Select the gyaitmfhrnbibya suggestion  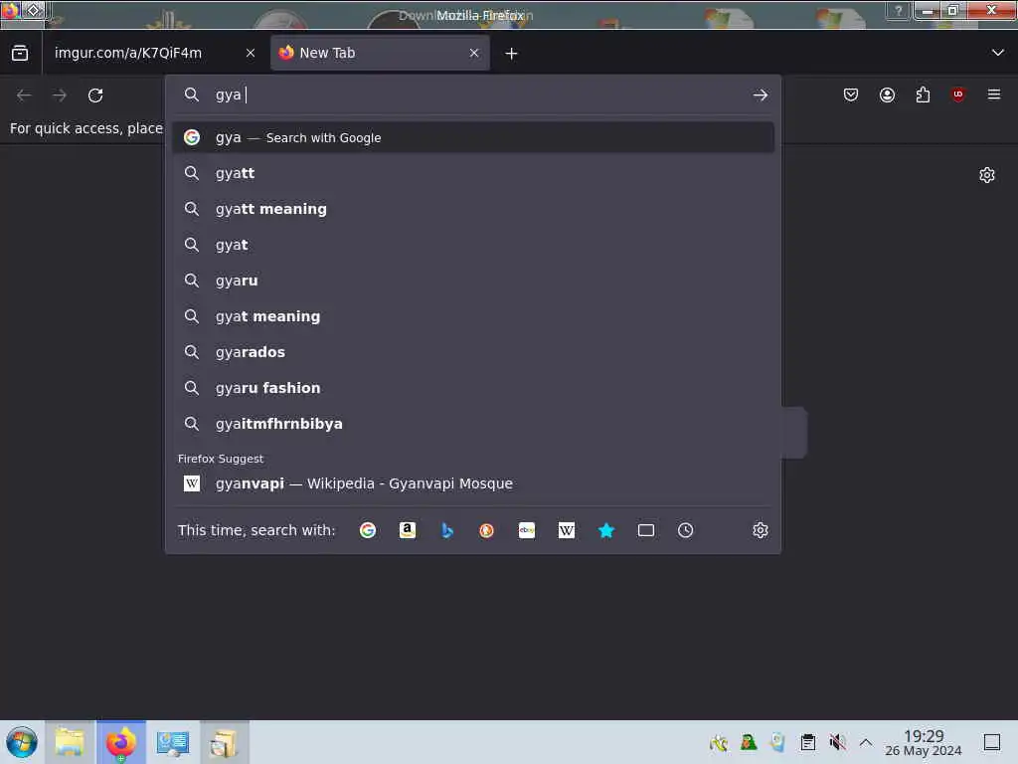[x=473, y=424]
